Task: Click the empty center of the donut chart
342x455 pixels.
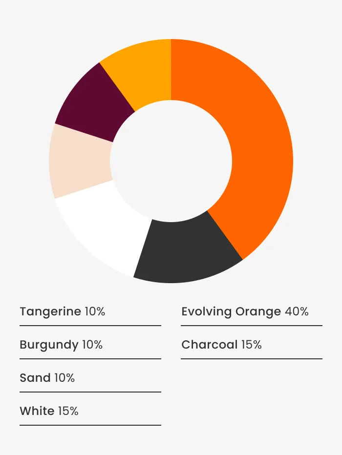Action: tap(171, 161)
